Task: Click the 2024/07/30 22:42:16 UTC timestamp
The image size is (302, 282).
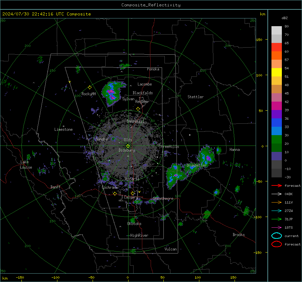Action: tap(46, 14)
